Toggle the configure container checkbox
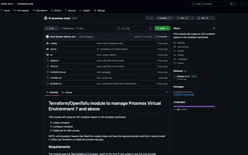248x155 pixels. [51, 126]
